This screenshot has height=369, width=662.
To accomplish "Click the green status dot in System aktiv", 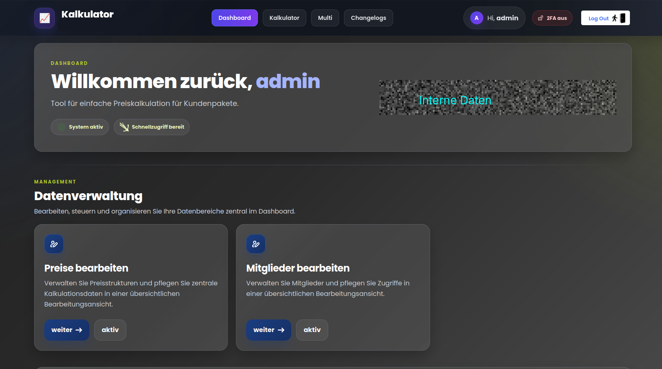I will pos(61,127).
